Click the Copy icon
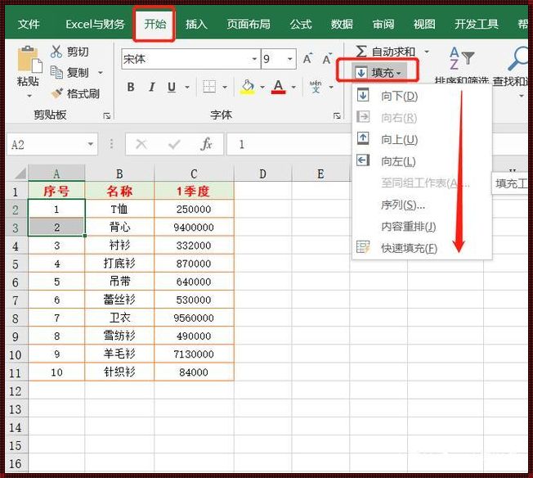Viewport: 533px width, 478px height. [x=56, y=73]
